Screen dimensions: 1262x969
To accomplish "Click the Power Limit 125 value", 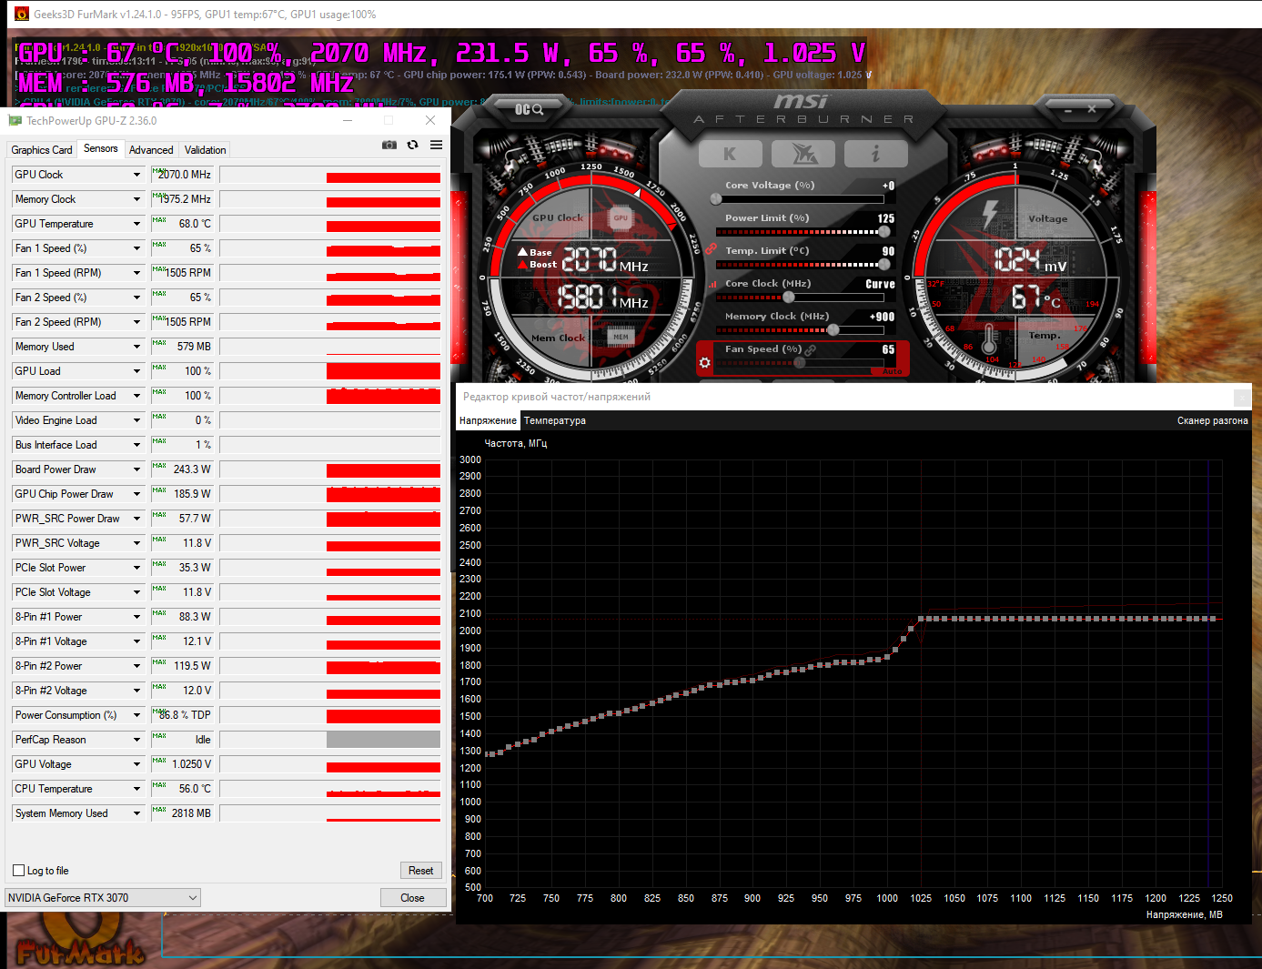I will tap(886, 218).
